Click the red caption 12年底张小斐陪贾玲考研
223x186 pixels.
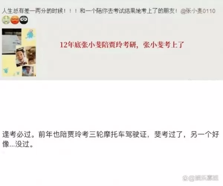(98, 45)
